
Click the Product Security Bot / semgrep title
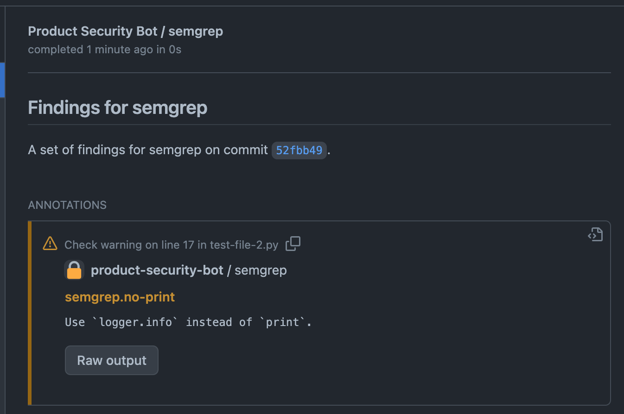125,31
